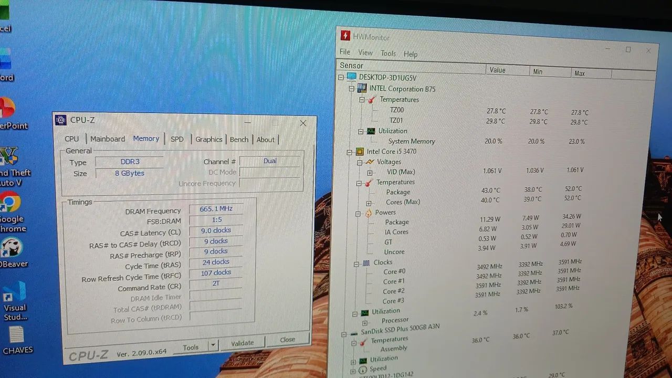Expand the Cores (Max) temperature entry
The height and width of the screenshot is (378, 672).
369,203
